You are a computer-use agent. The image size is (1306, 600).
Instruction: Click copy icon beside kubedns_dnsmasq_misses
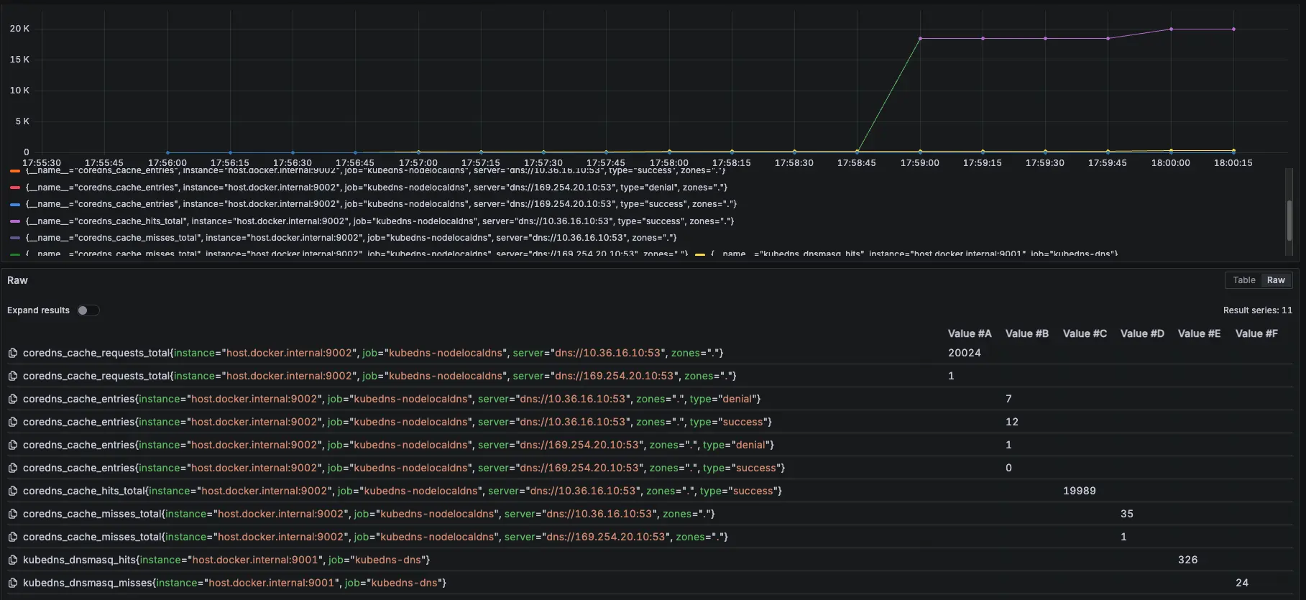[13, 583]
